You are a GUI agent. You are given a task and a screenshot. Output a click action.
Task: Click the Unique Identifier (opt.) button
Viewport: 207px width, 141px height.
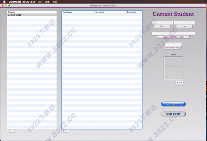[x=173, y=37]
